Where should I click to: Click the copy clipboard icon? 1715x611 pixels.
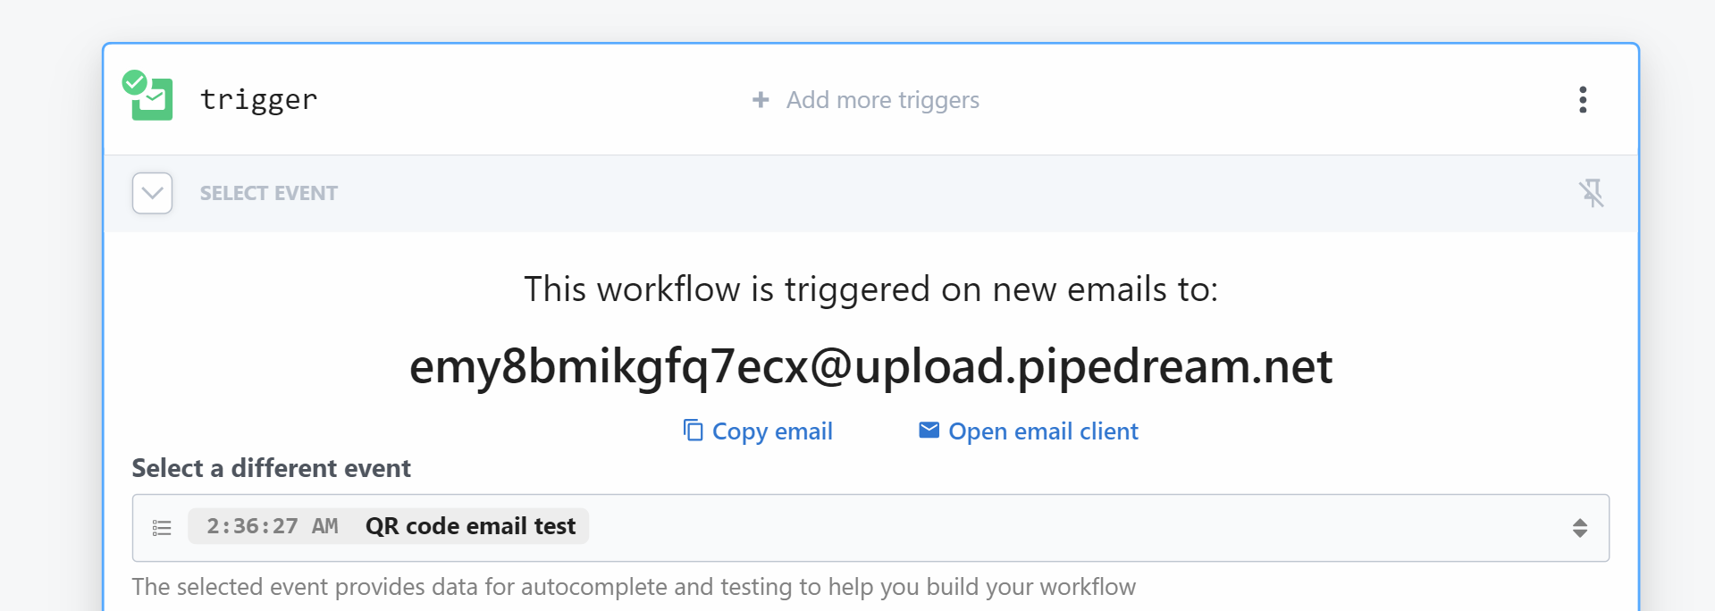(x=693, y=431)
